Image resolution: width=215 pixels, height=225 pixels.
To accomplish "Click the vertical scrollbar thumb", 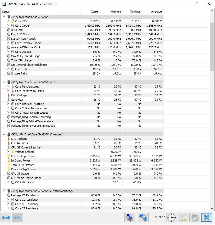I will 212,47.
